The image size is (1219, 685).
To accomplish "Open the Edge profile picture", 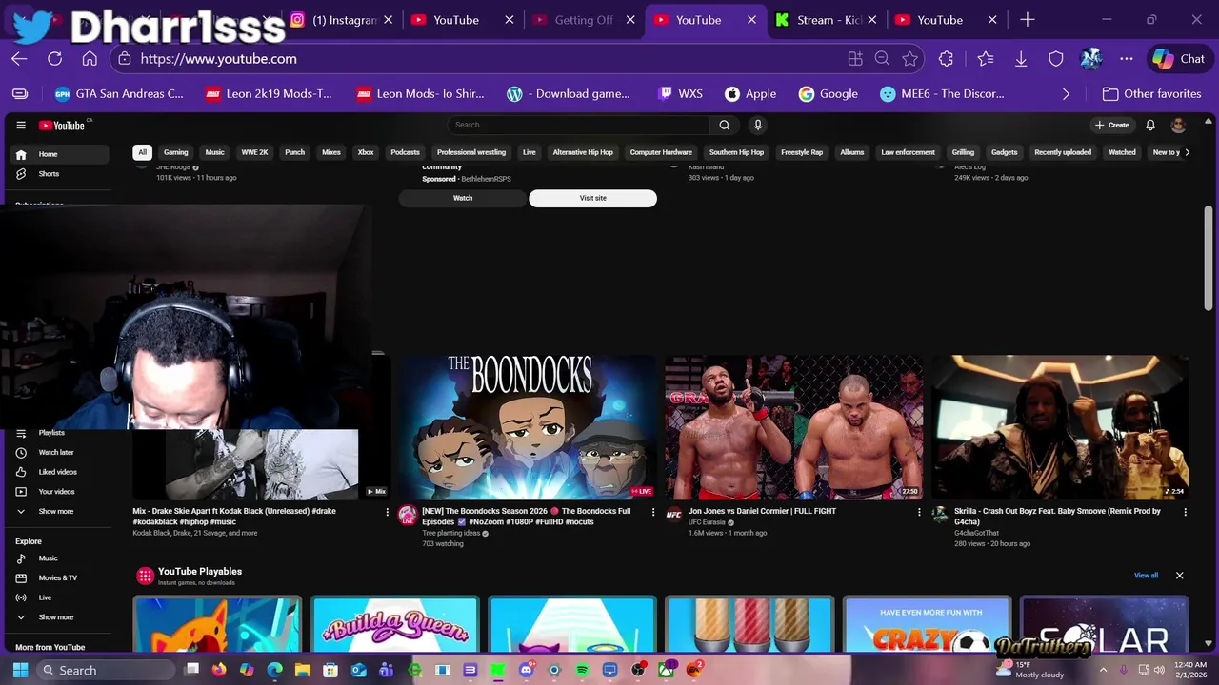I will (x=1091, y=59).
